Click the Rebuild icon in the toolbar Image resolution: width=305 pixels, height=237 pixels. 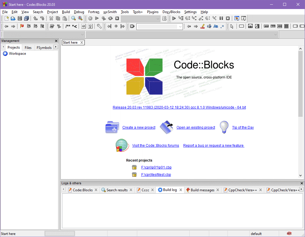pyautogui.click(x=110, y=18)
